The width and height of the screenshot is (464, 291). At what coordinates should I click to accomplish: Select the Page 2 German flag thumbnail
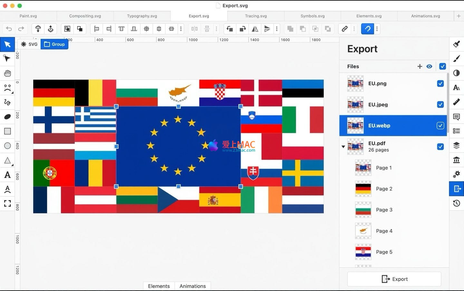coord(363,189)
